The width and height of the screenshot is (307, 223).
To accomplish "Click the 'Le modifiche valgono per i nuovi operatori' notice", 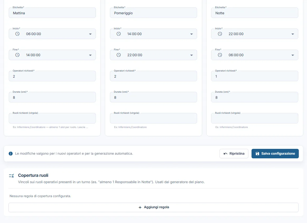I will [74, 154].
